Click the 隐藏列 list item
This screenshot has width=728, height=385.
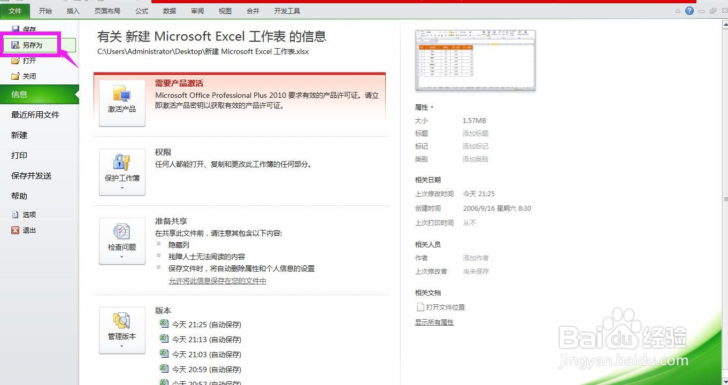click(179, 245)
